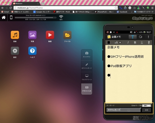
Task: Open the Facebook bookmark
Action: (122, 12)
